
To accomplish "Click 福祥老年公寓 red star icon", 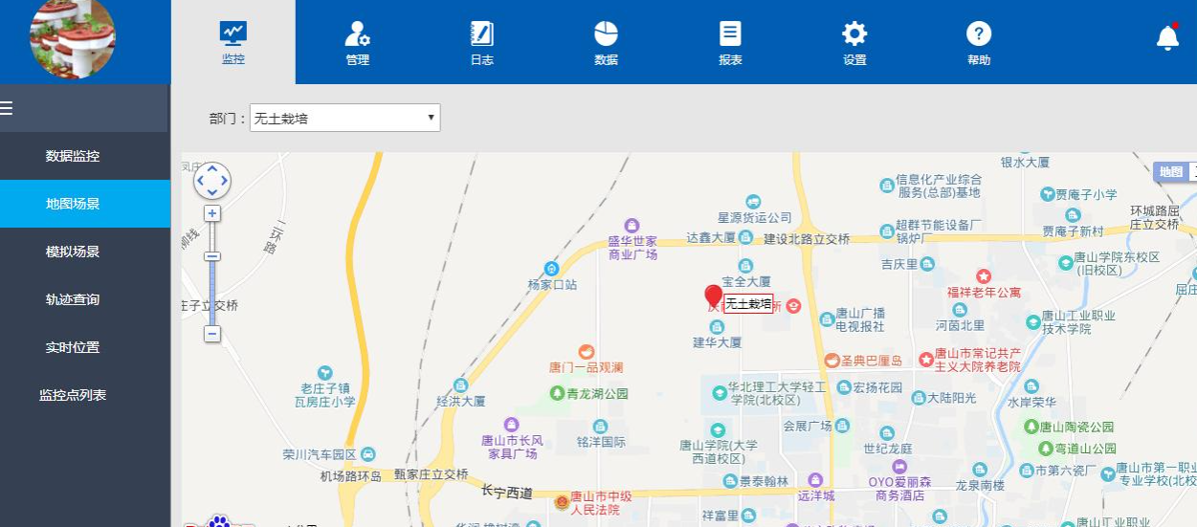I will pyautogui.click(x=983, y=276).
